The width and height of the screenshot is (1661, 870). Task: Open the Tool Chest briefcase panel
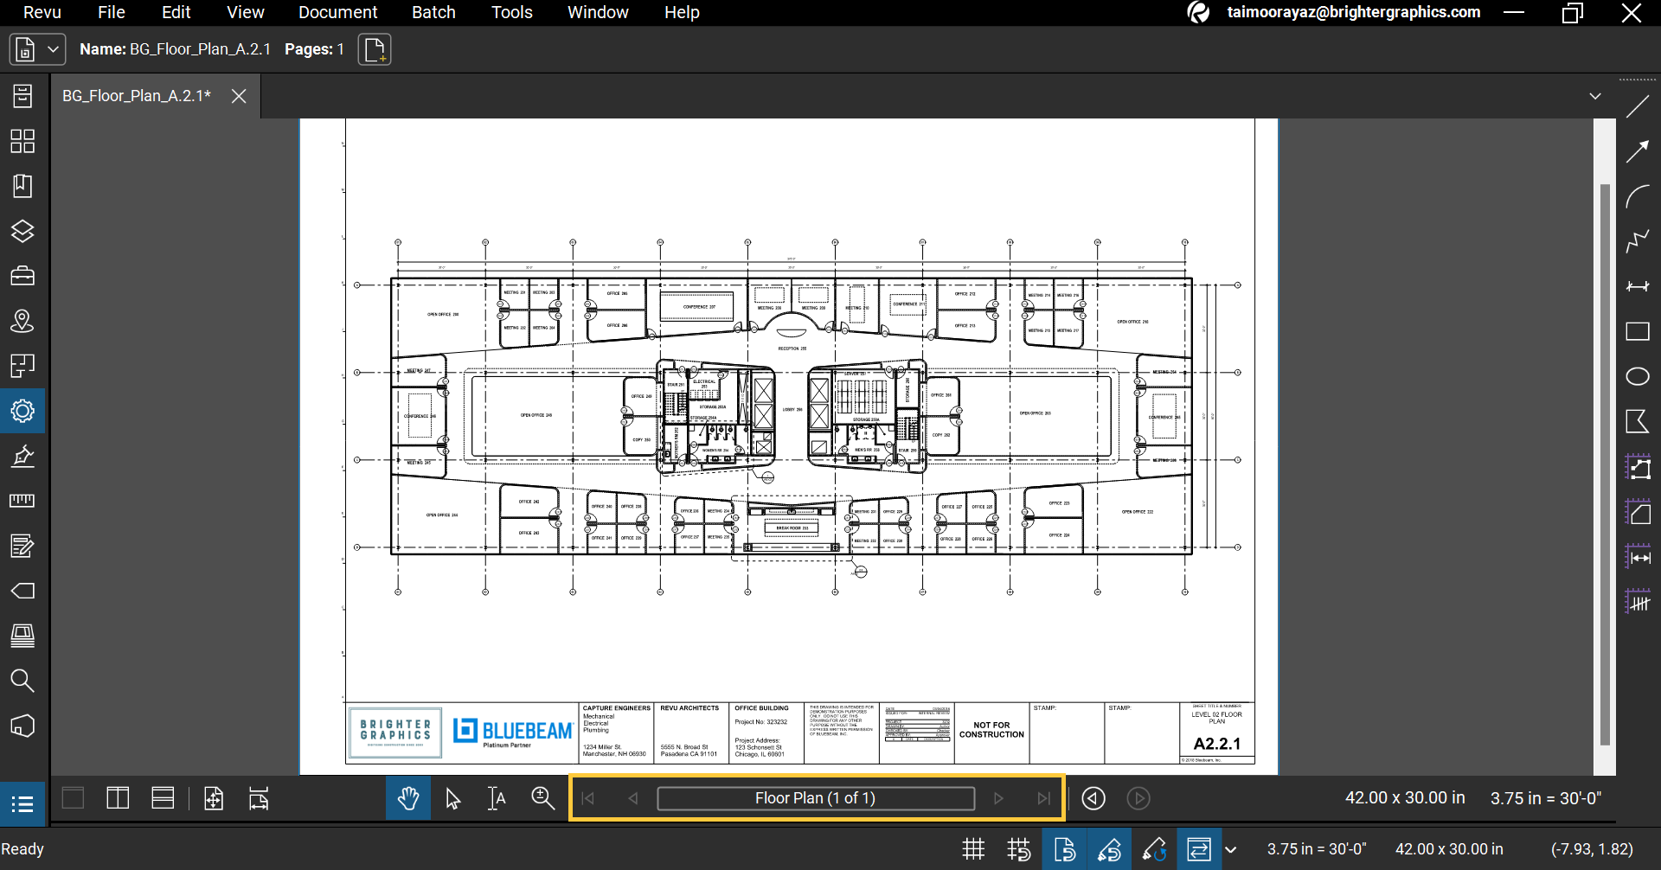[x=22, y=276]
